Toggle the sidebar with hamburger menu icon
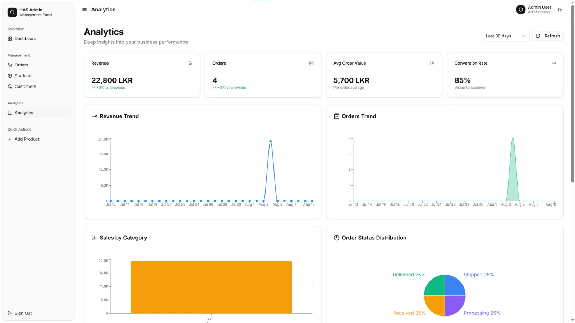Viewport: 575px width, 323px height. (x=84, y=10)
